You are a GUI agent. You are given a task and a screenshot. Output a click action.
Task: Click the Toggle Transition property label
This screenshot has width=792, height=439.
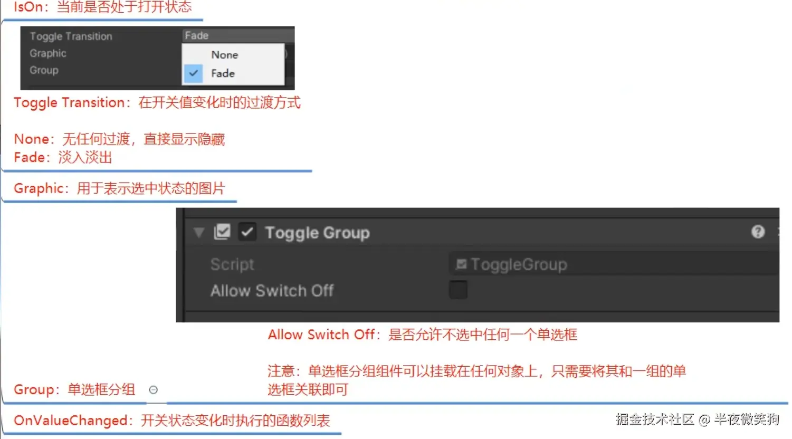71,36
